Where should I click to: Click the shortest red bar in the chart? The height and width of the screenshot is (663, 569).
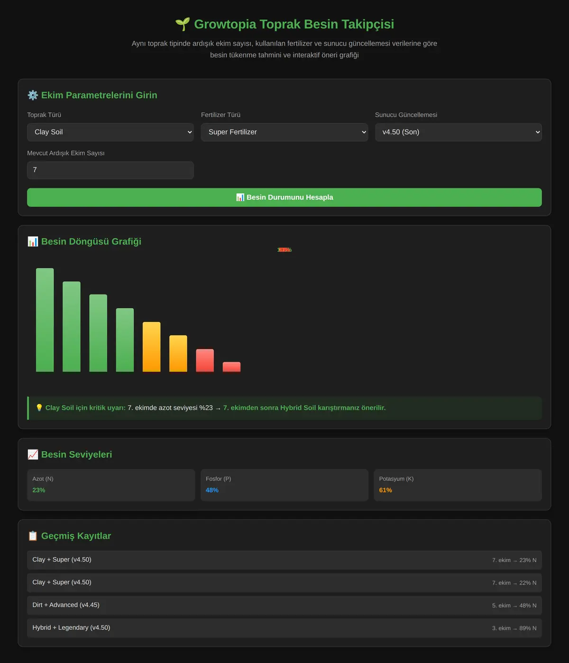tap(232, 367)
